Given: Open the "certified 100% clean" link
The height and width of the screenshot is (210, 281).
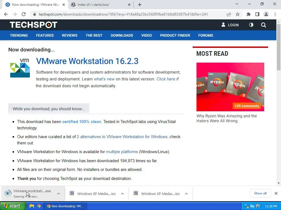Looking at the screenshot, I should [x=82, y=122].
